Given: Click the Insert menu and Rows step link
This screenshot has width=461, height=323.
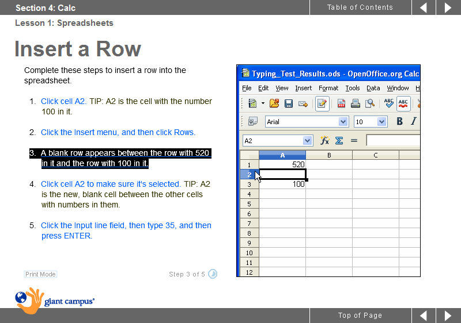Looking at the screenshot, I should coord(118,132).
